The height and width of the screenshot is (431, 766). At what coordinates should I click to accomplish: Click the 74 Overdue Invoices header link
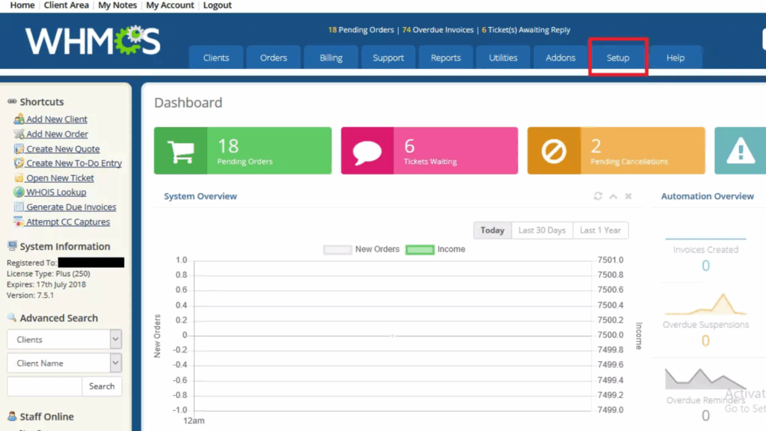click(x=438, y=30)
